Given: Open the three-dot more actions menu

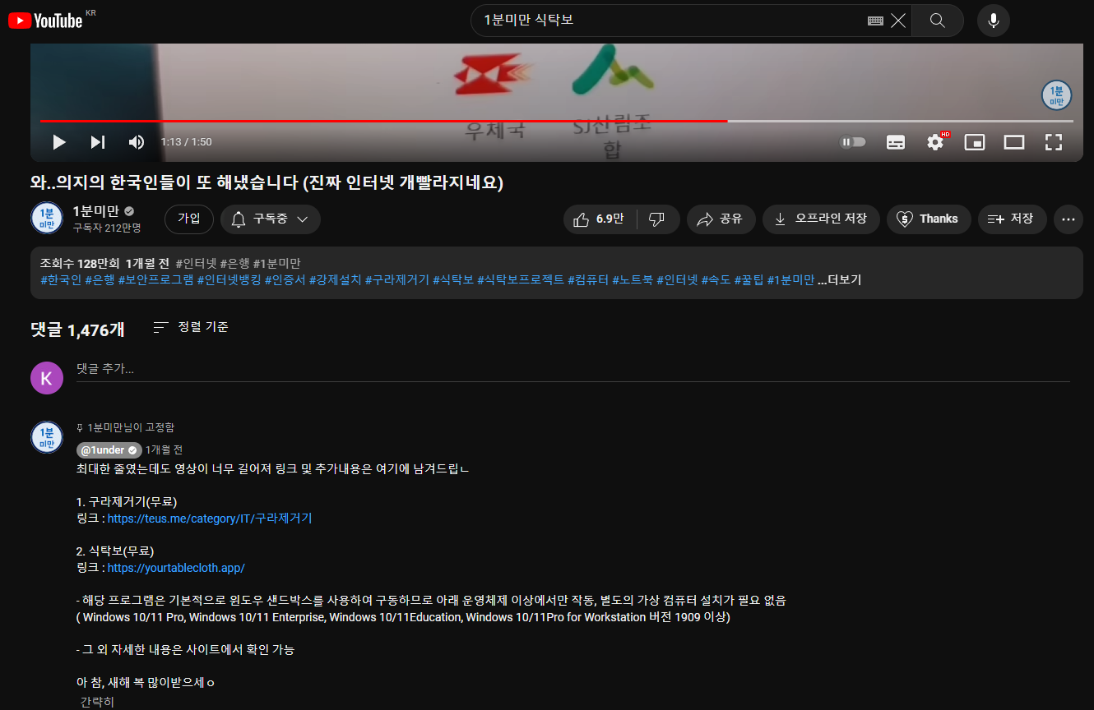Looking at the screenshot, I should point(1069,219).
